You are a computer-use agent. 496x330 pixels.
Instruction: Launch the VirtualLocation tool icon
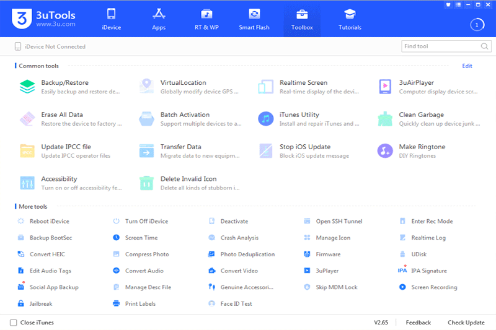click(x=146, y=87)
